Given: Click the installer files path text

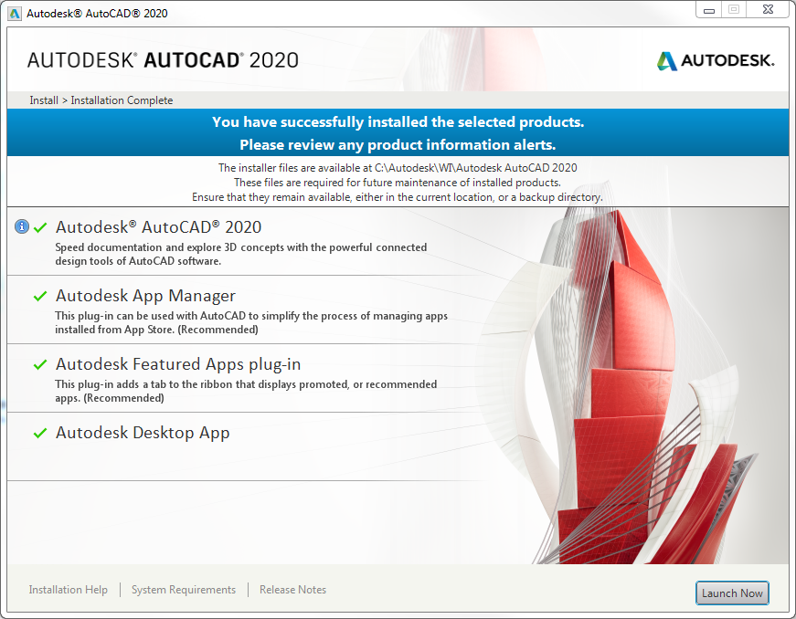Looking at the screenshot, I should (398, 168).
